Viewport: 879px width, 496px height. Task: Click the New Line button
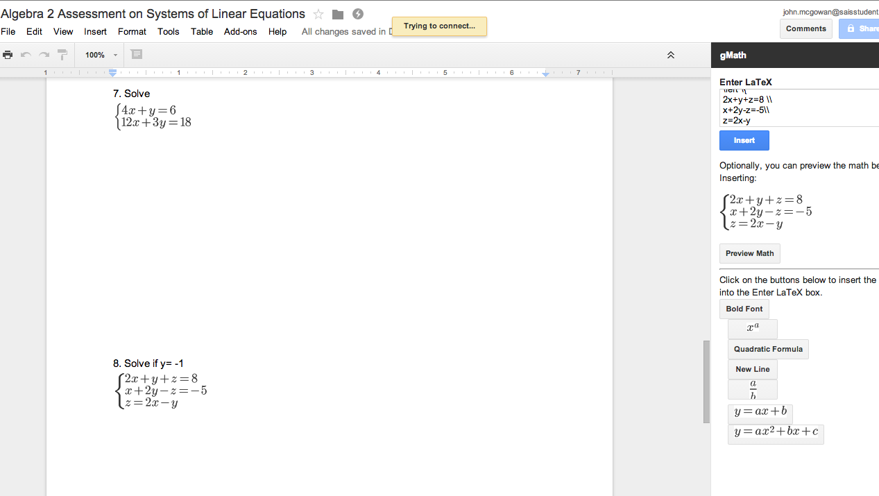753,369
